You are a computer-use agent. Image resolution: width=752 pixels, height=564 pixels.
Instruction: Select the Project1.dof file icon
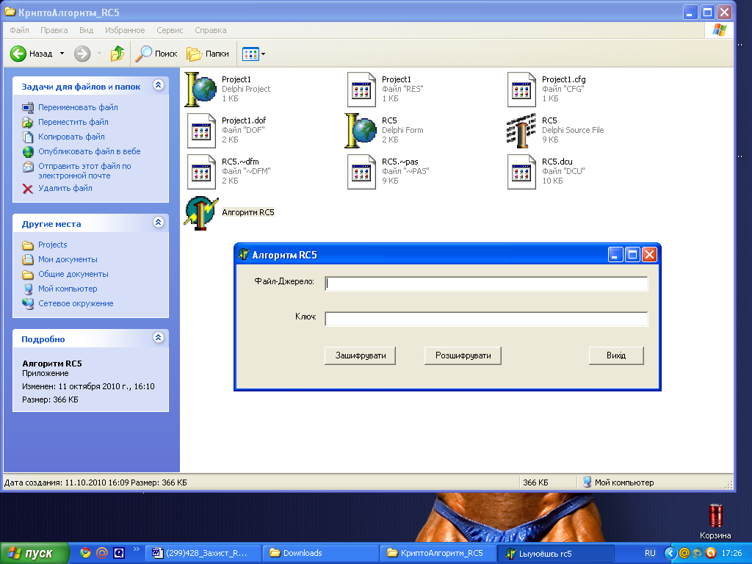pos(201,131)
